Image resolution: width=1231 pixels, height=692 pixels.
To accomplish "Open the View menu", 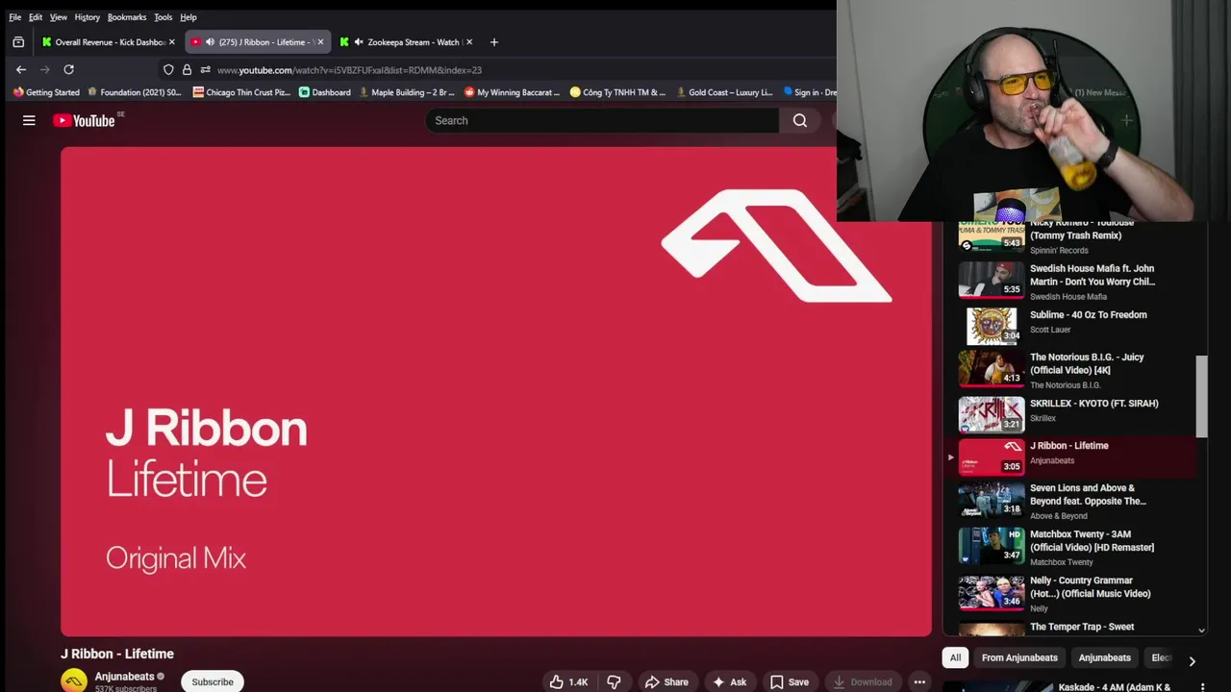I will pos(59,17).
